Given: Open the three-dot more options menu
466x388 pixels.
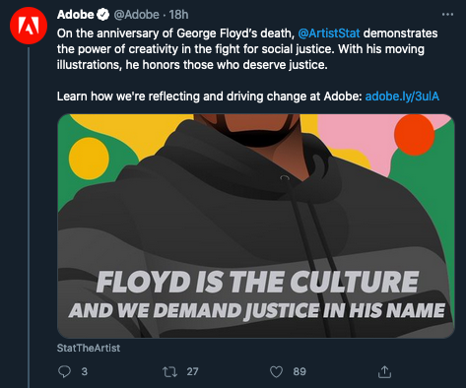Looking at the screenshot, I should 447,15.
